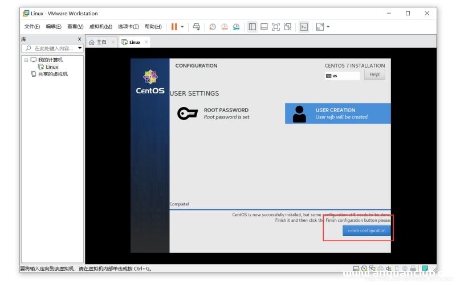The width and height of the screenshot is (456, 285).
Task: Open the 虚拟机(M) menu
Action: pos(100,27)
